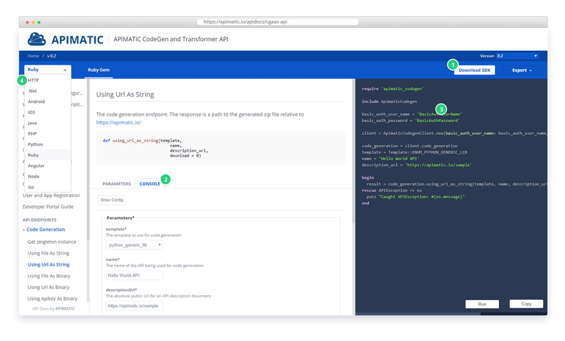Select .Net from language list

click(47, 91)
